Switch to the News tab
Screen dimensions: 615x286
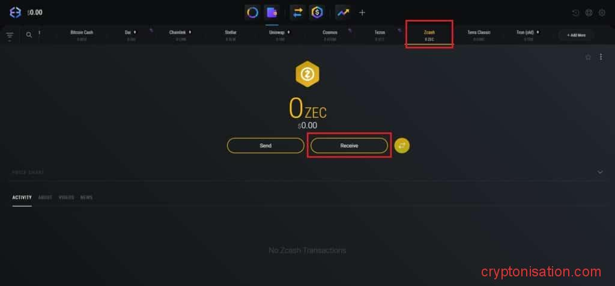(x=86, y=197)
